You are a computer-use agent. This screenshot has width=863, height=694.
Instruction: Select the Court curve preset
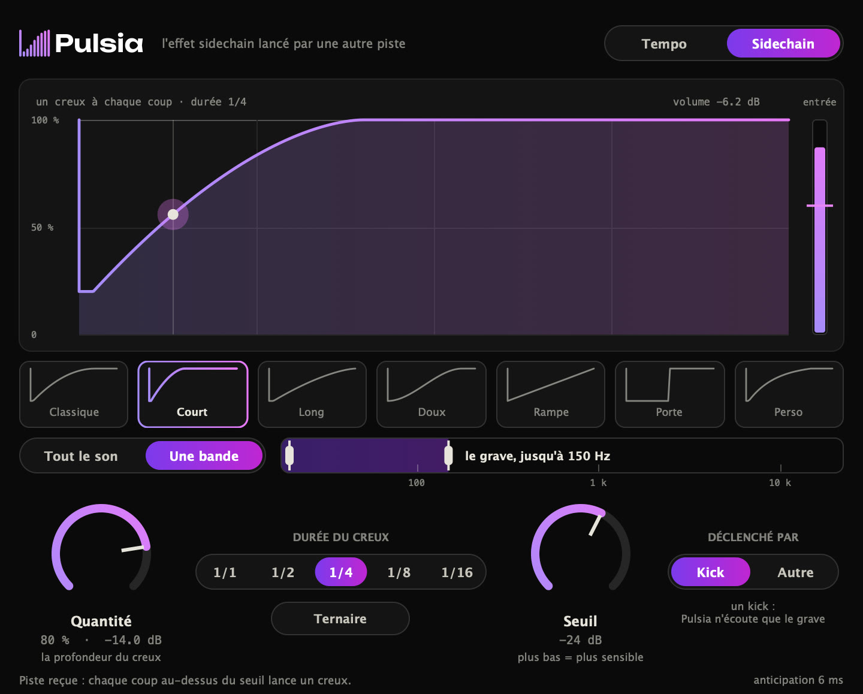point(193,394)
